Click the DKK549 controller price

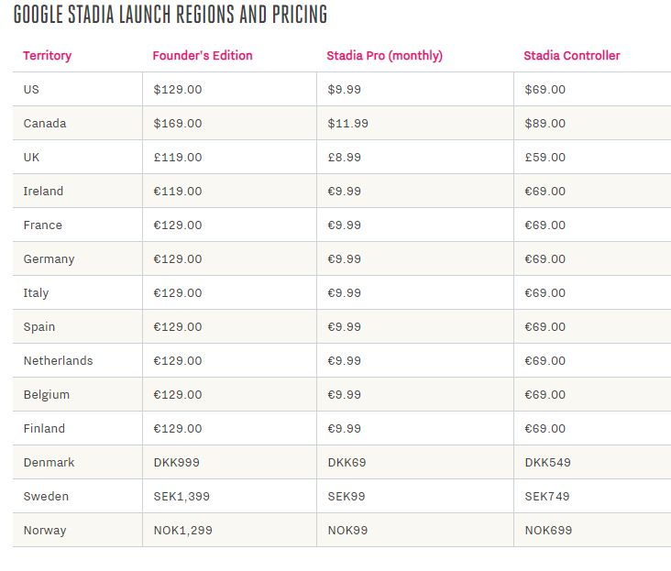click(547, 463)
